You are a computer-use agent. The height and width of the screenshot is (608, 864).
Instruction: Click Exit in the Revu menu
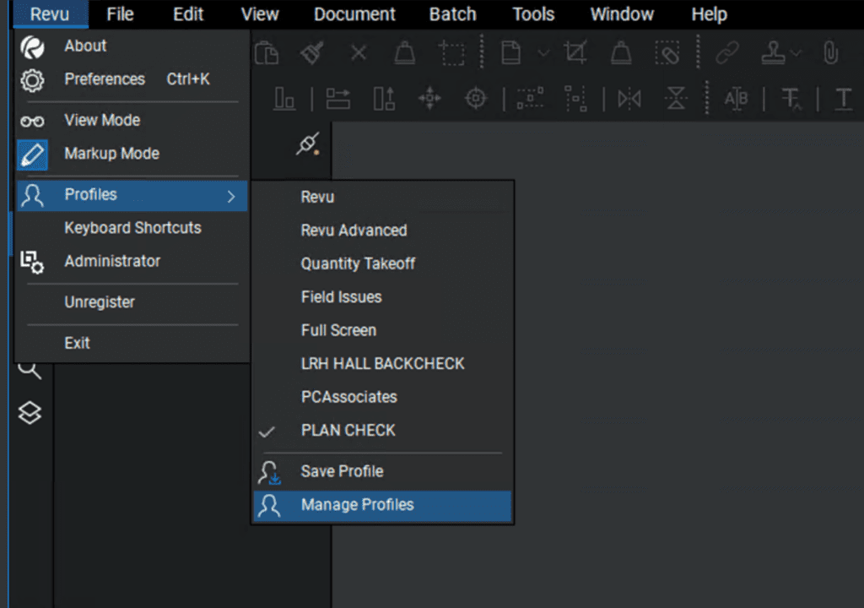132,343
